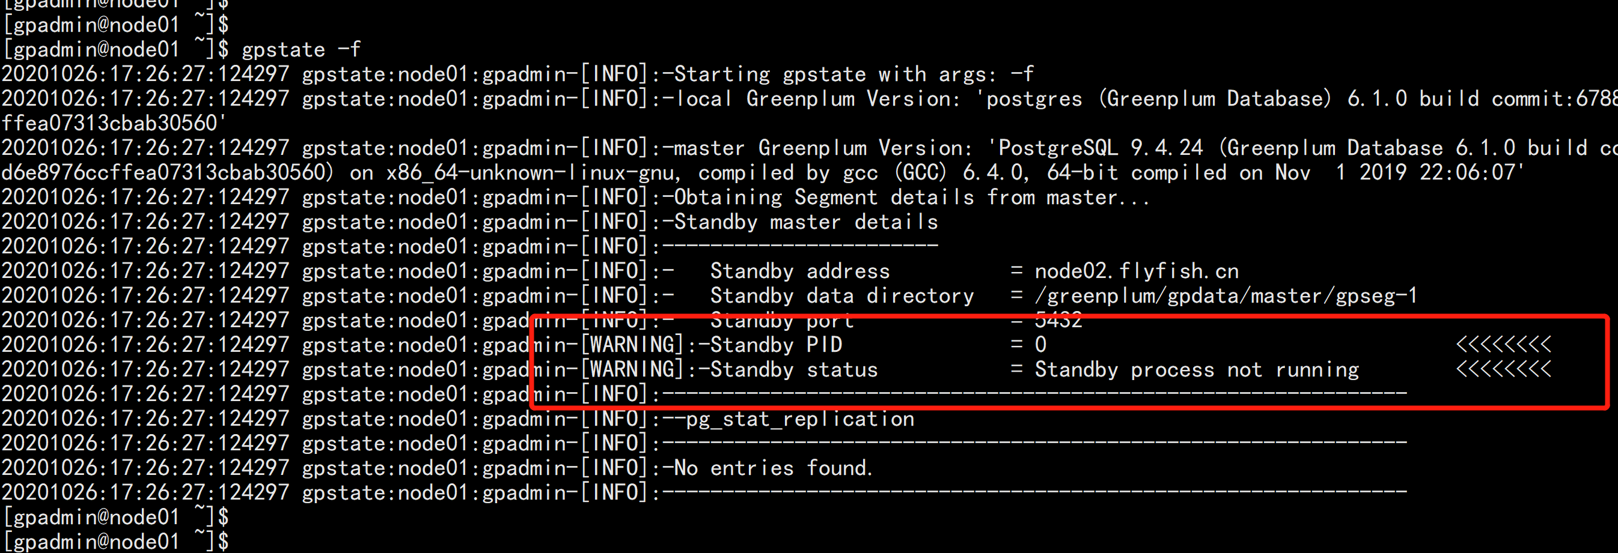Screen dimensions: 1618x553
Task: Click [WARNING] tag on Standby PID line
Action: click(x=632, y=345)
